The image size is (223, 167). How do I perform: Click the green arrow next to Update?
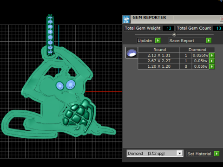[158, 40]
